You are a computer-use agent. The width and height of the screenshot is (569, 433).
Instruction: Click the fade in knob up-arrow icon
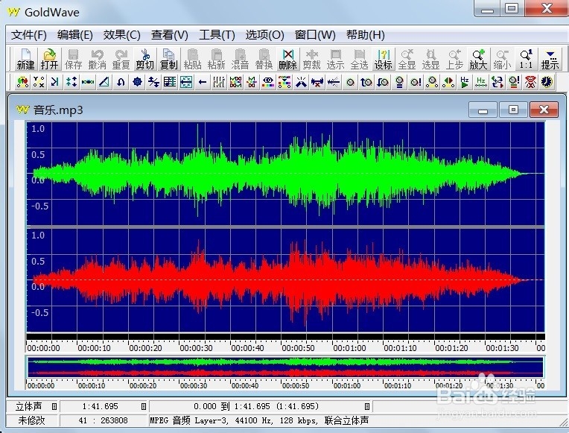coord(366,82)
